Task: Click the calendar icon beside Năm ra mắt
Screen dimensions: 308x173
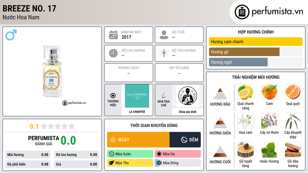Action: [x=113, y=35]
